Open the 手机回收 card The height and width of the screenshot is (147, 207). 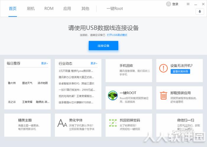129,71
